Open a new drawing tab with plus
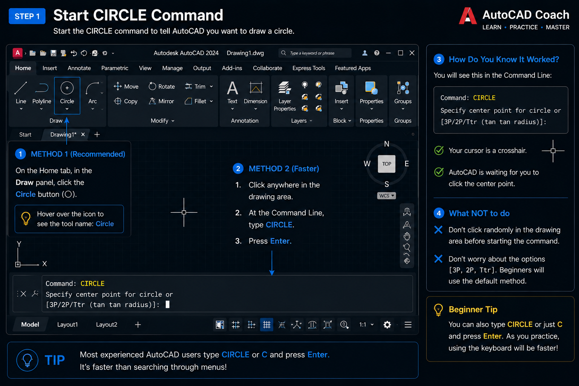The image size is (579, 386). (97, 135)
